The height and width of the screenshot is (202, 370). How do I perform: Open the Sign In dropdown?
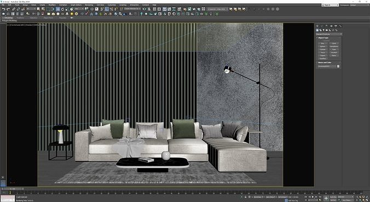pyautogui.click(x=330, y=5)
